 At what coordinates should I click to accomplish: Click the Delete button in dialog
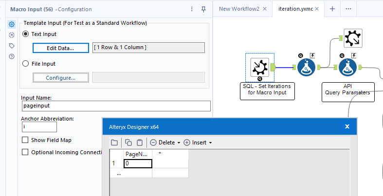coord(163,143)
